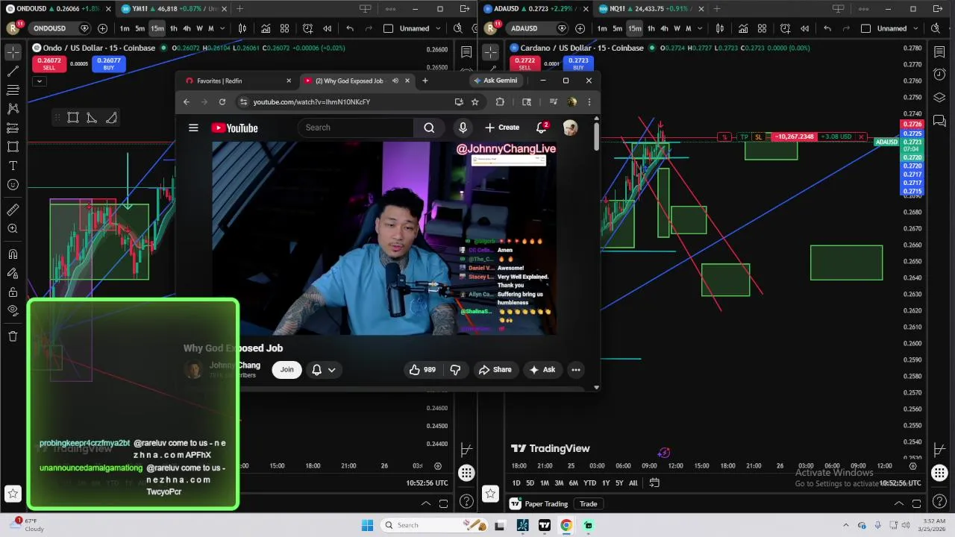Click the Trade button beside Paper Trading

tap(589, 503)
